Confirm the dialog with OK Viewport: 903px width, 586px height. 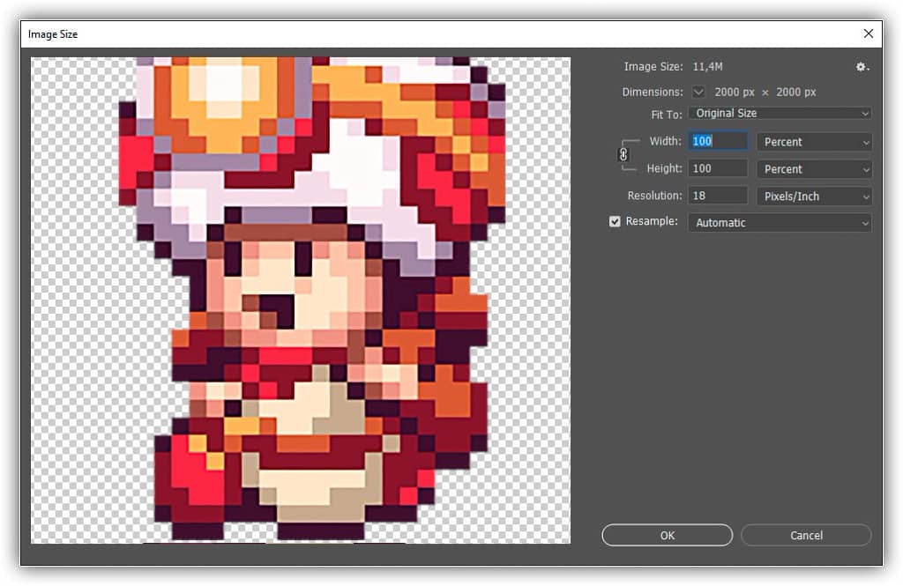click(668, 536)
